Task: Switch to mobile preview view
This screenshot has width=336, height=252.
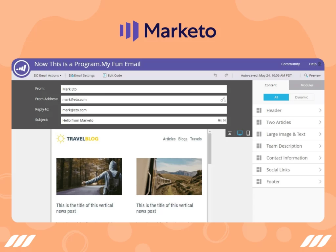Action: [x=248, y=133]
